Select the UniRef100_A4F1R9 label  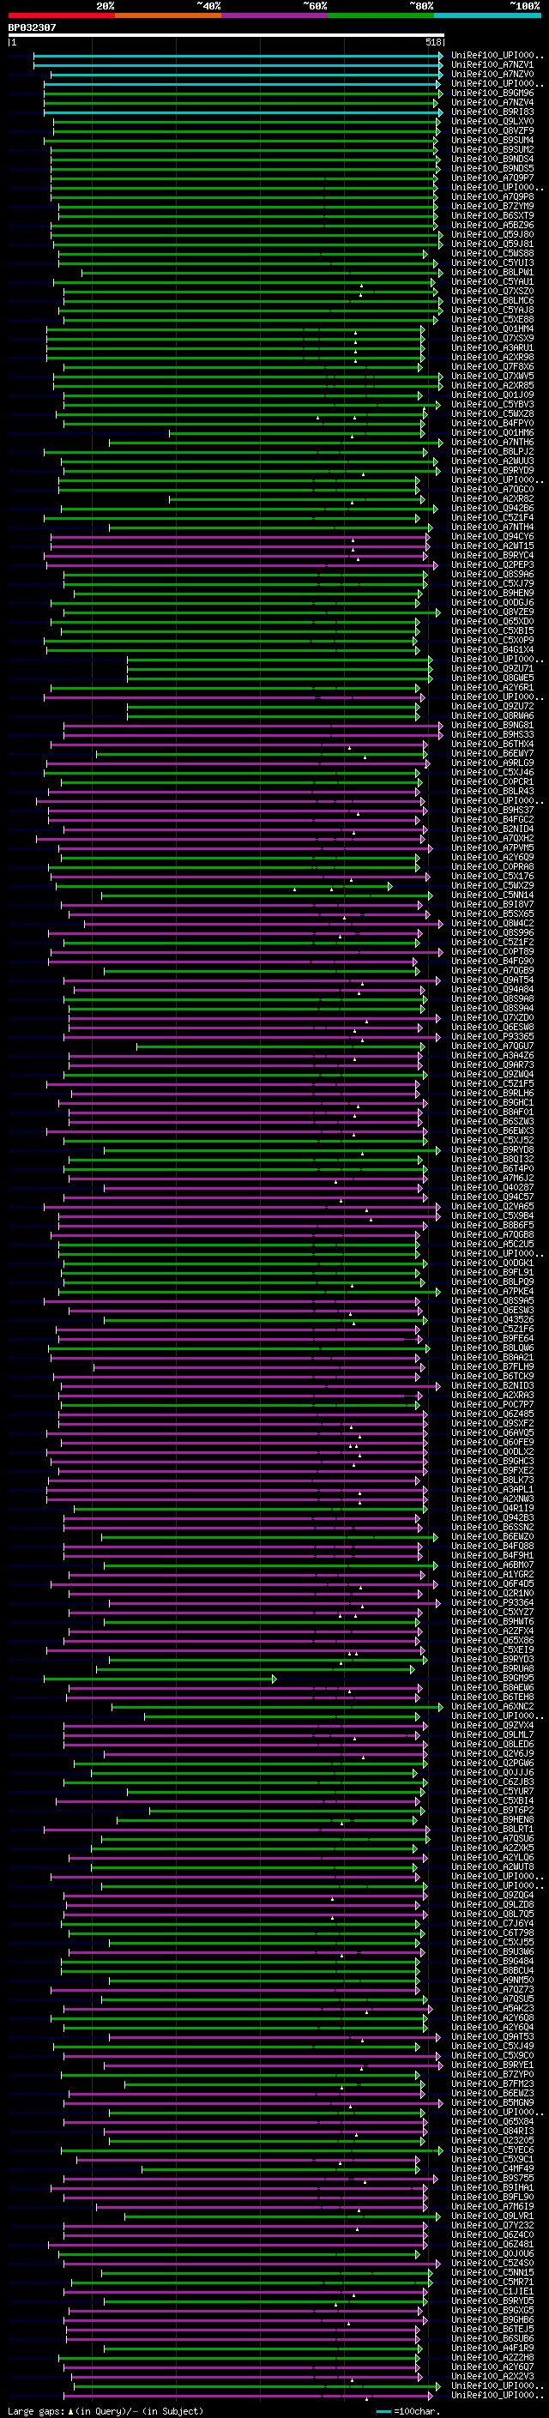pos(492,2347)
